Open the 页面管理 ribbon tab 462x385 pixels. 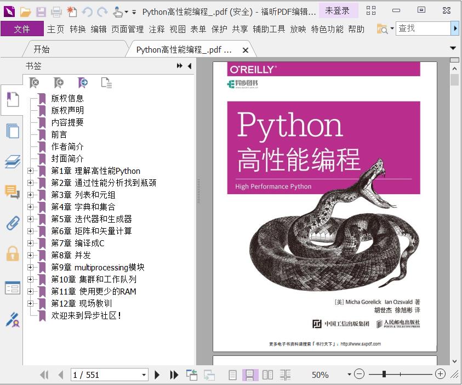(128, 29)
